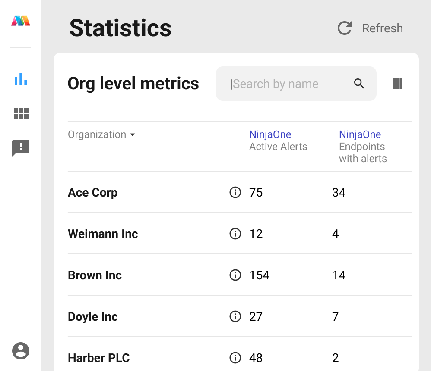Image resolution: width=431 pixels, height=375 pixels.
Task: Show info for Brown Inc
Action: [235, 275]
